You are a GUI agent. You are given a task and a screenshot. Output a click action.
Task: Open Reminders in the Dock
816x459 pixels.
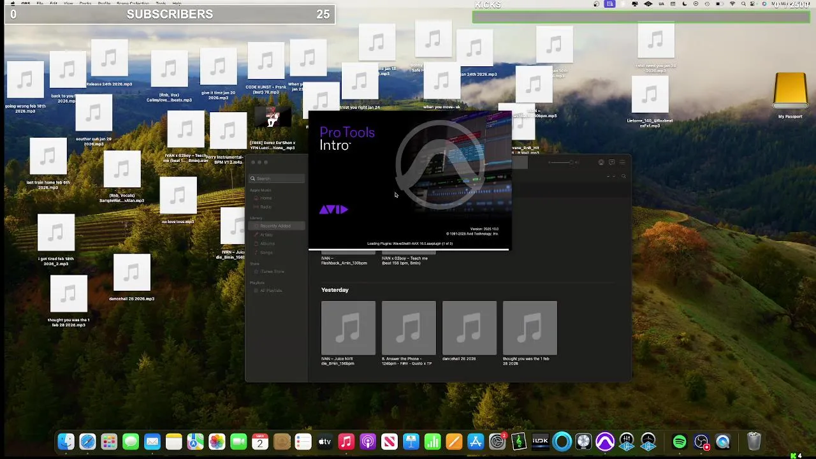[303, 441]
